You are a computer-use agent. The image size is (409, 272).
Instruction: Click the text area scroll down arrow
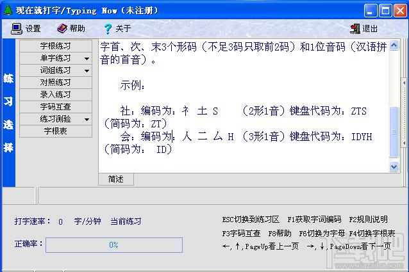394,166
